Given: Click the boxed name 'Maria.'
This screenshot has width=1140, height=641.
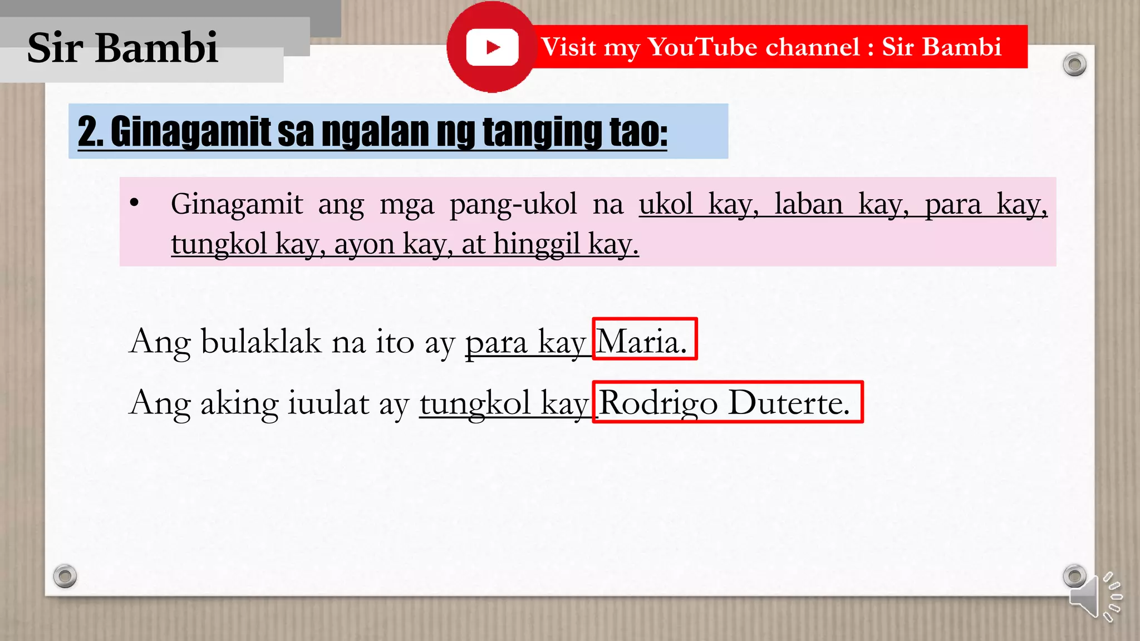Looking at the screenshot, I should click(x=645, y=339).
